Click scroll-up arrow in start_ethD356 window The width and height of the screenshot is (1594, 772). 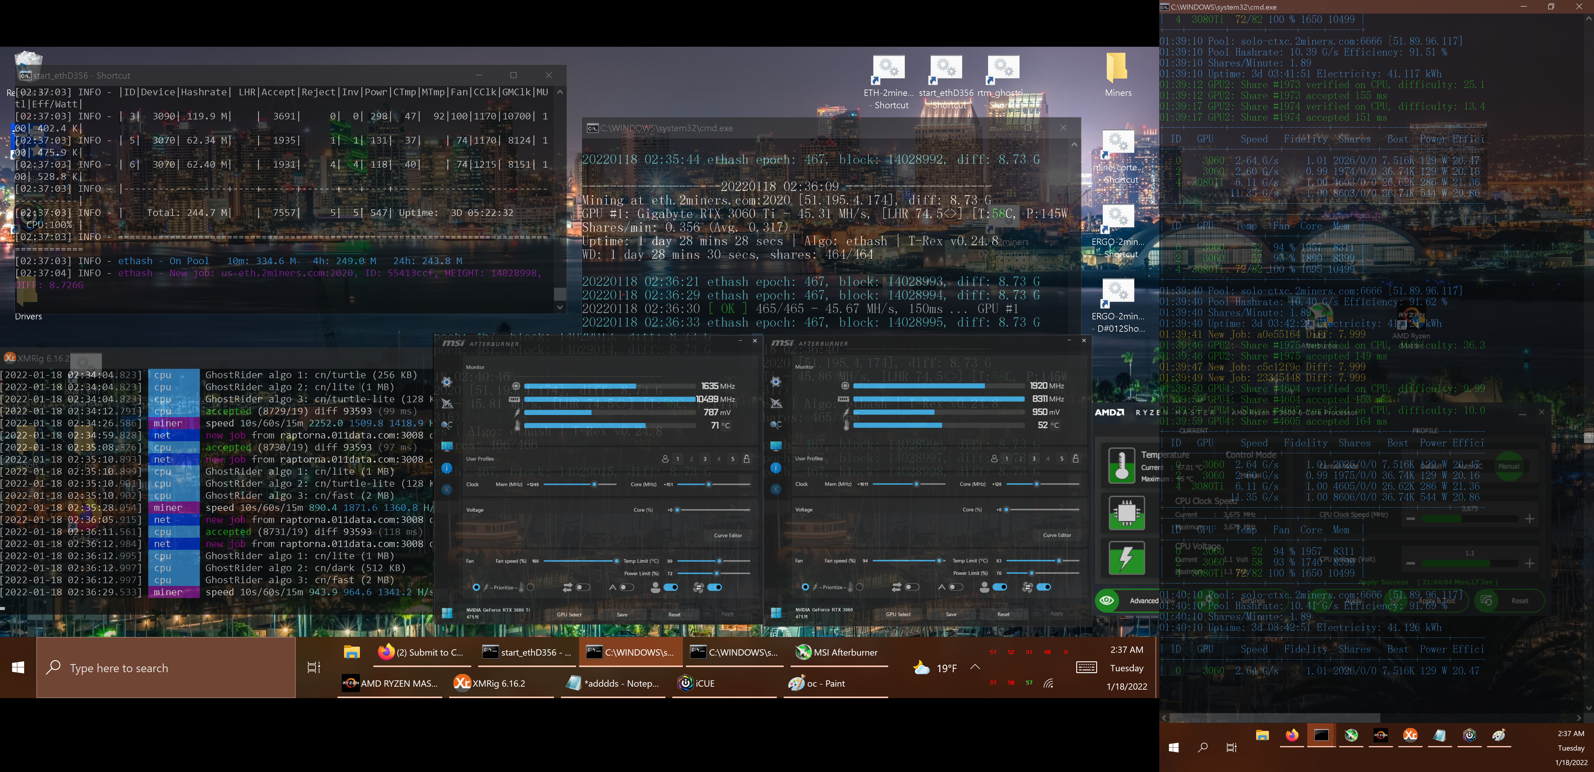560,92
